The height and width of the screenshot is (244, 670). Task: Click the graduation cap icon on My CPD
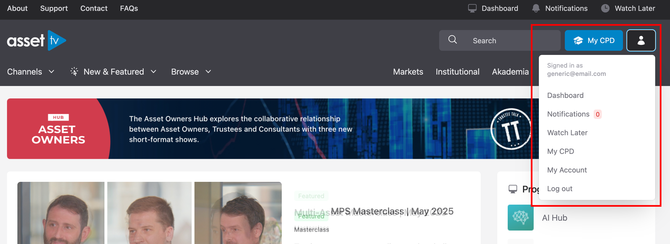coord(578,40)
